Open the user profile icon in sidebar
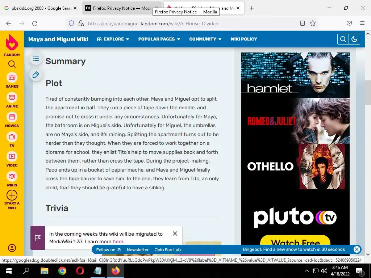 pos(12,248)
